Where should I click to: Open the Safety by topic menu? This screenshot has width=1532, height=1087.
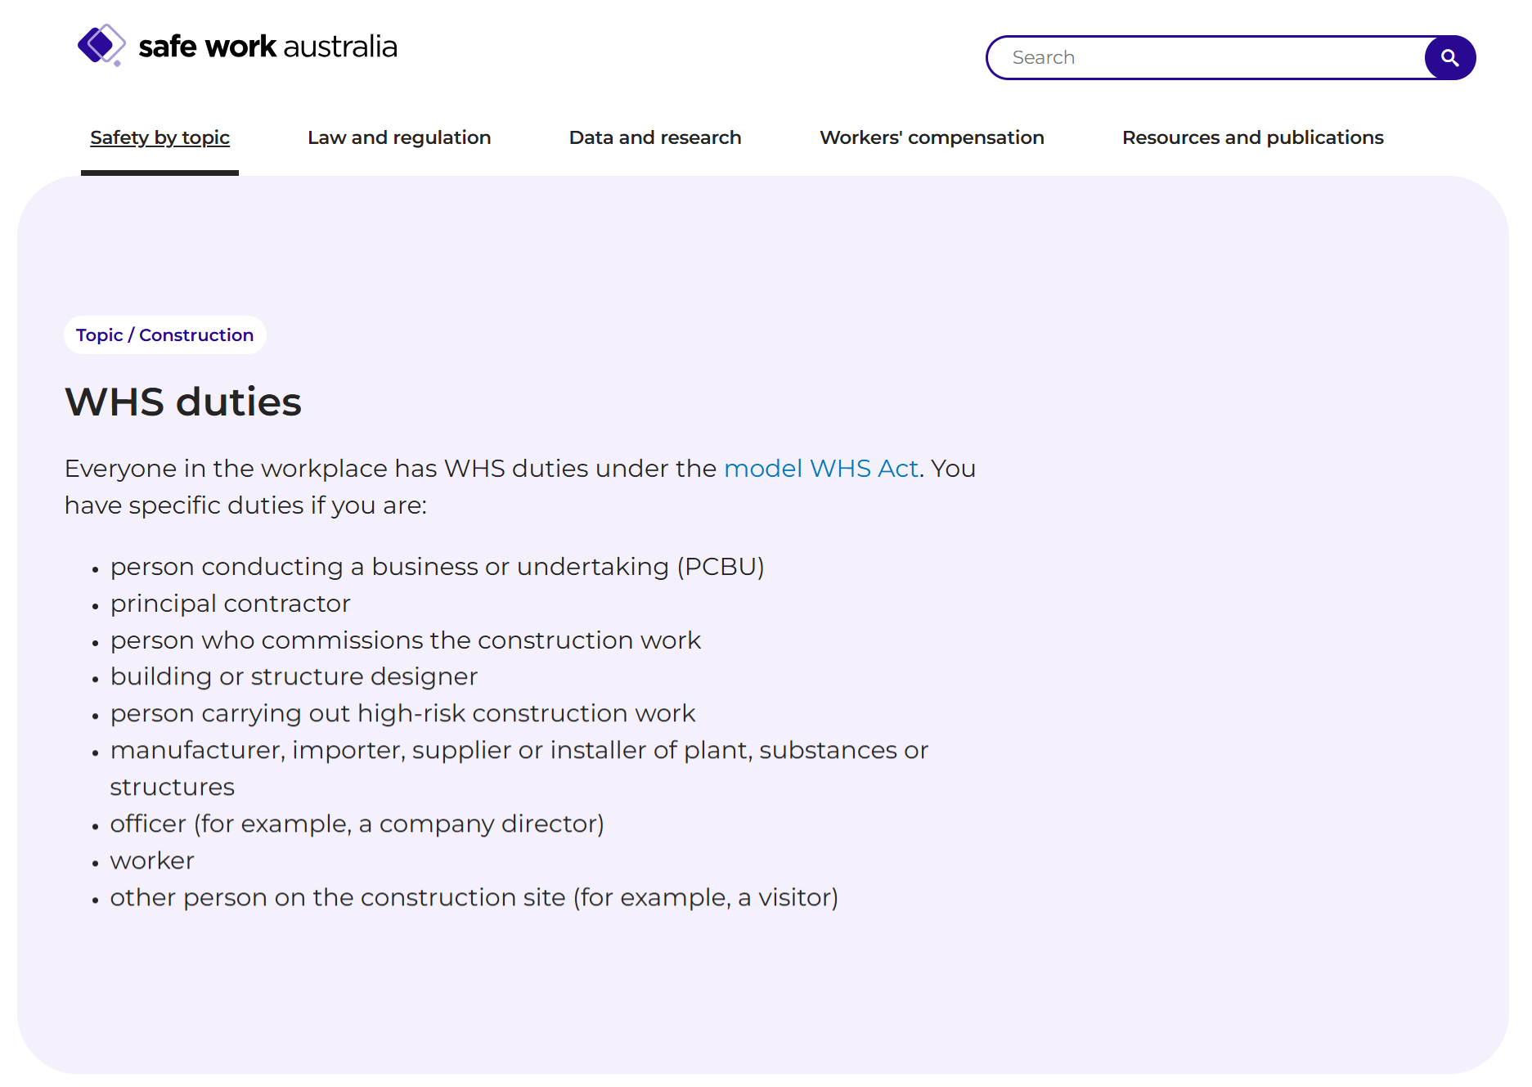(159, 137)
